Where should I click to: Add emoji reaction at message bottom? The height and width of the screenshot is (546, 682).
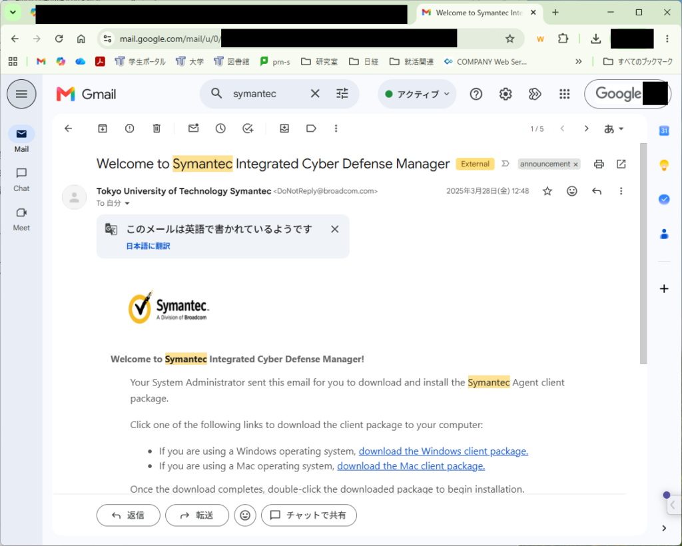[x=245, y=515]
